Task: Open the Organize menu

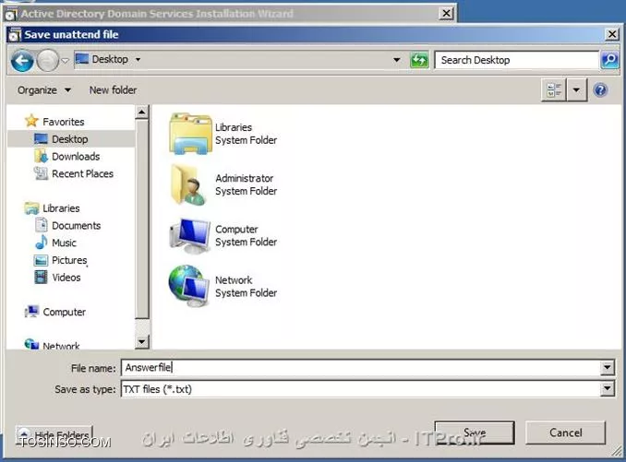Action: click(44, 90)
